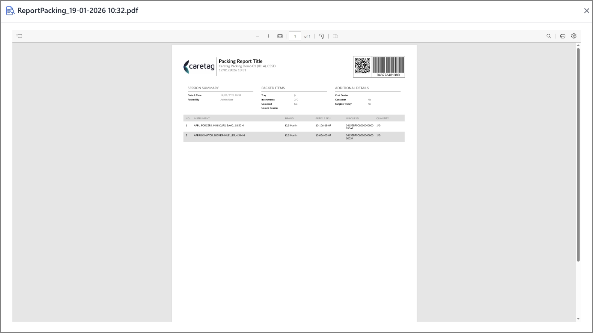Click the 'Instruments' label in Packed Items
The width and height of the screenshot is (593, 333).
tap(268, 100)
